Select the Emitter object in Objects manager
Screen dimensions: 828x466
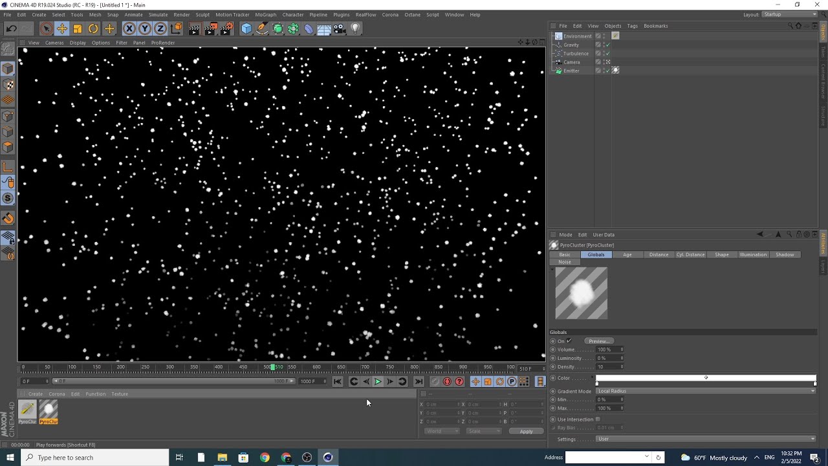coord(571,71)
